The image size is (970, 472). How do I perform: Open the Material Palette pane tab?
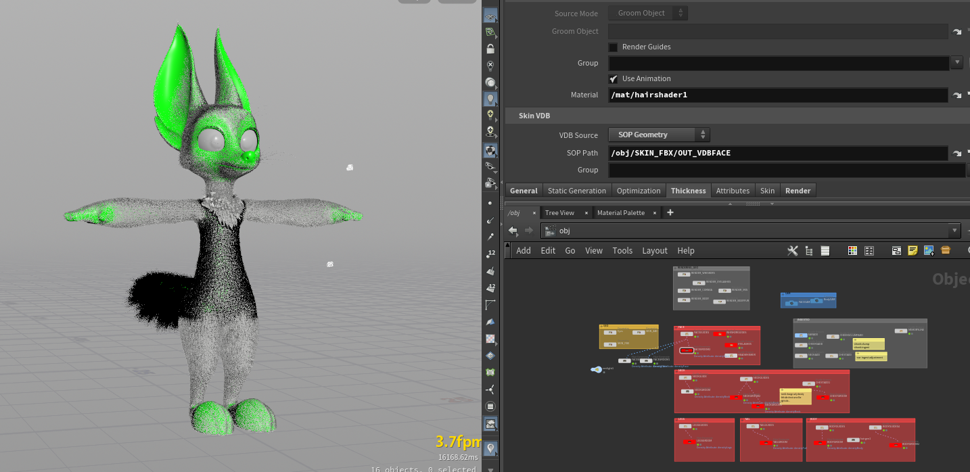pyautogui.click(x=620, y=213)
